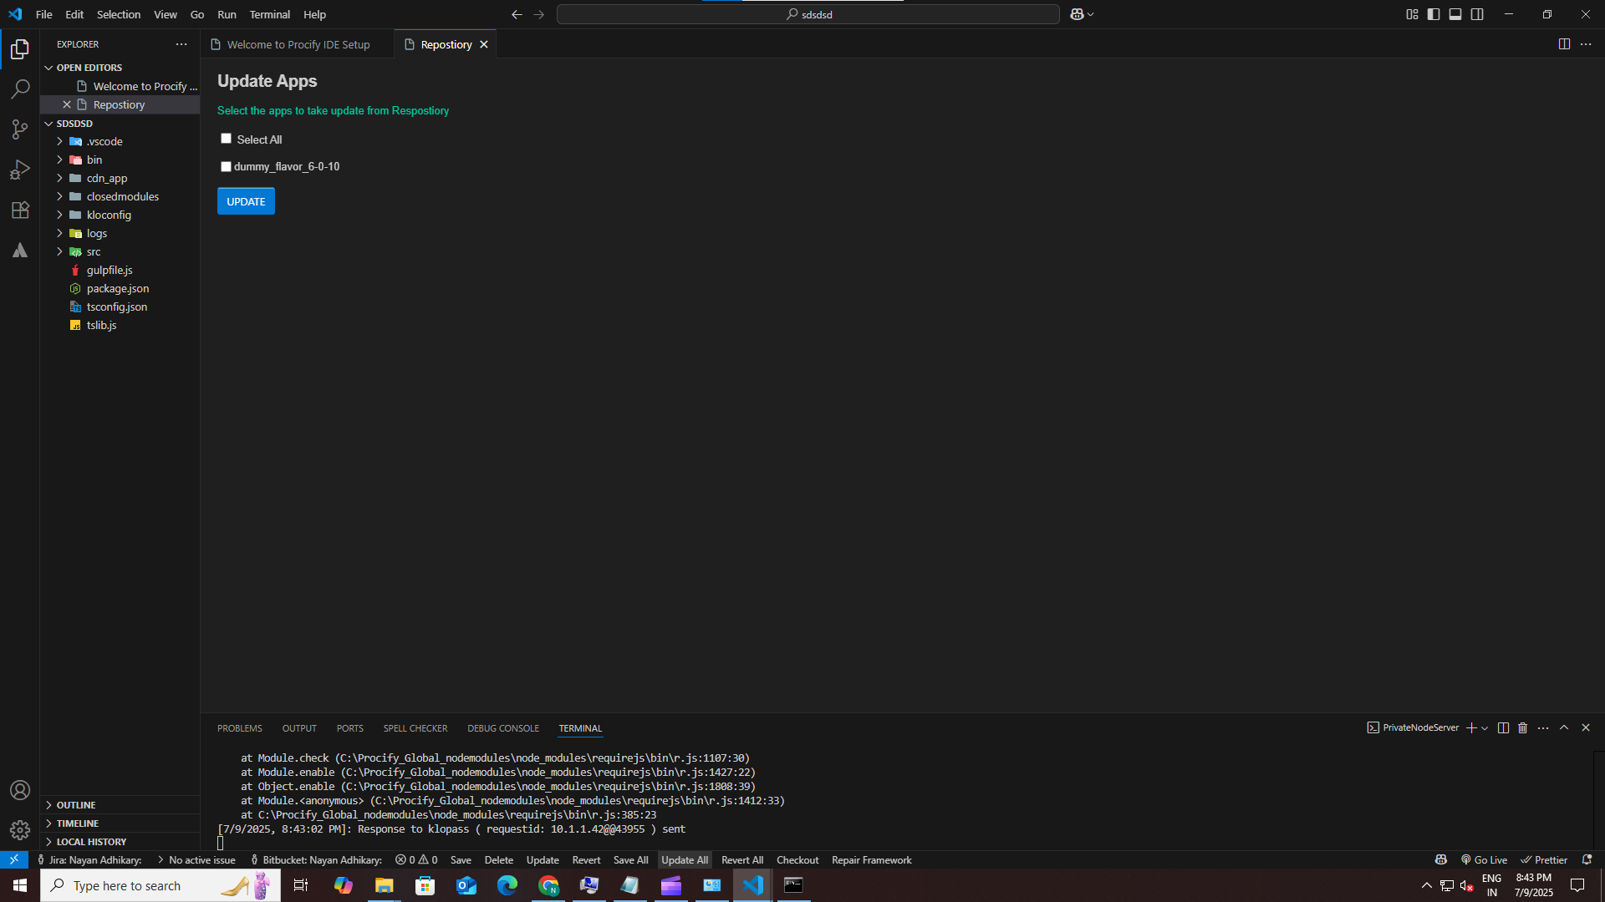Click Customize Layout icon
The width and height of the screenshot is (1605, 902).
click(x=1412, y=14)
